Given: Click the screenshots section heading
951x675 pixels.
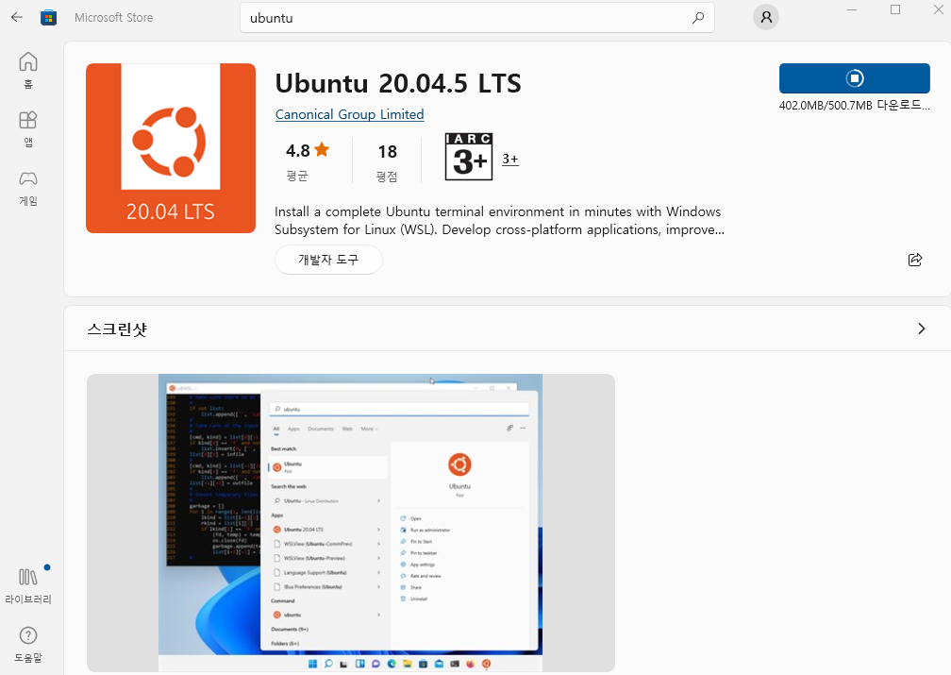Looking at the screenshot, I should click(117, 329).
